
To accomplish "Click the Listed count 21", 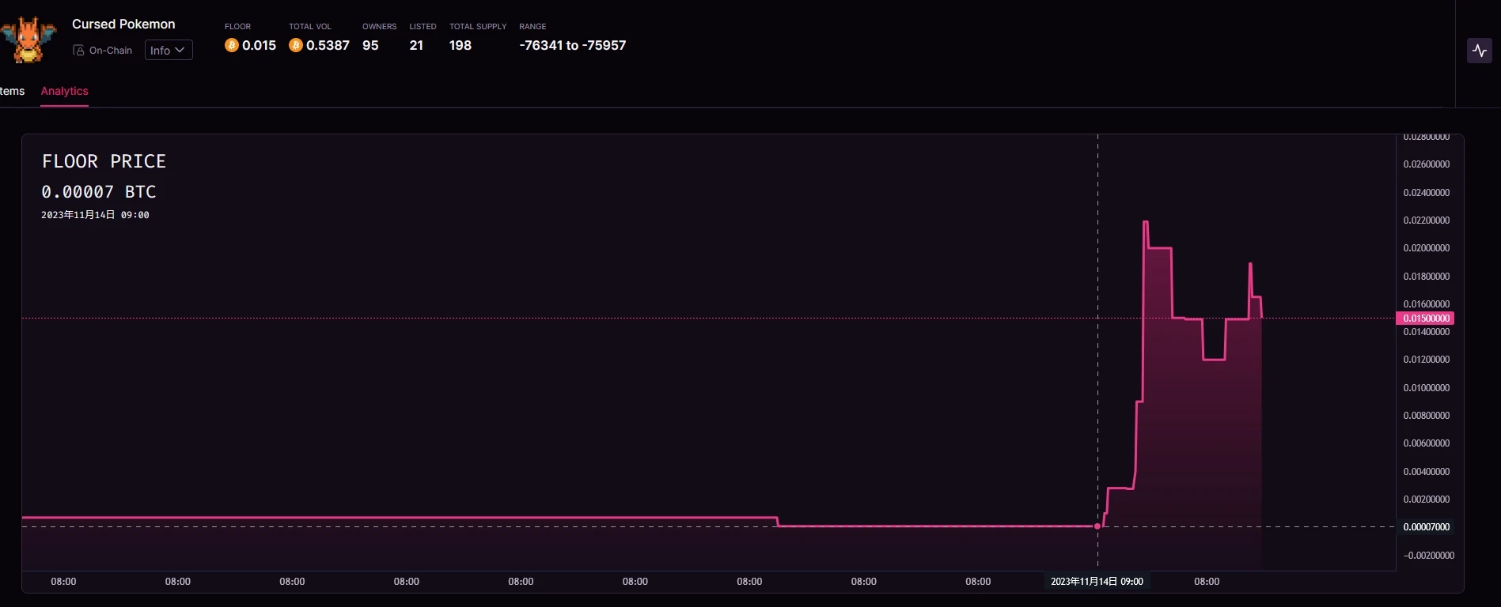I will click(416, 46).
